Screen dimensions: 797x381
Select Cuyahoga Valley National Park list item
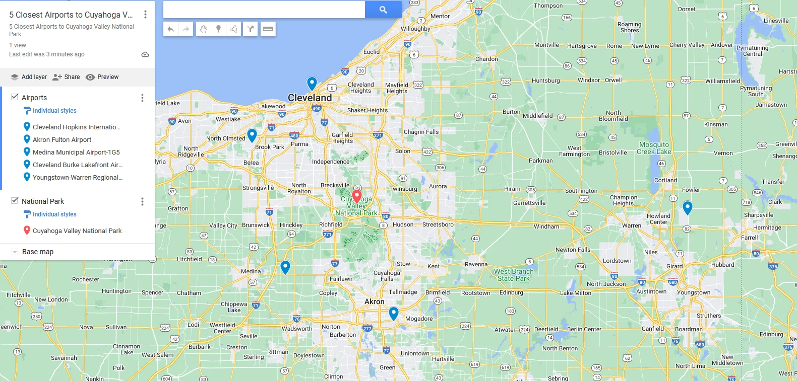(77, 231)
